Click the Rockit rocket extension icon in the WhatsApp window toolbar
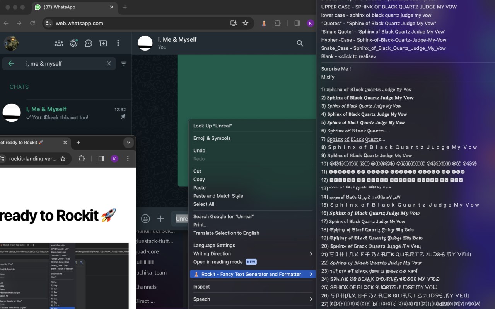Screen dimensions: 495x309 264,23
